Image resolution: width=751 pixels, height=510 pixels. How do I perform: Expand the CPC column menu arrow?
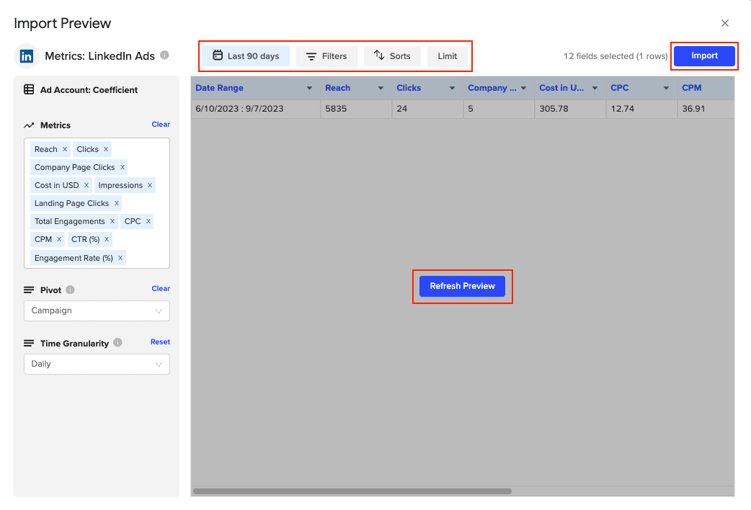coord(666,88)
